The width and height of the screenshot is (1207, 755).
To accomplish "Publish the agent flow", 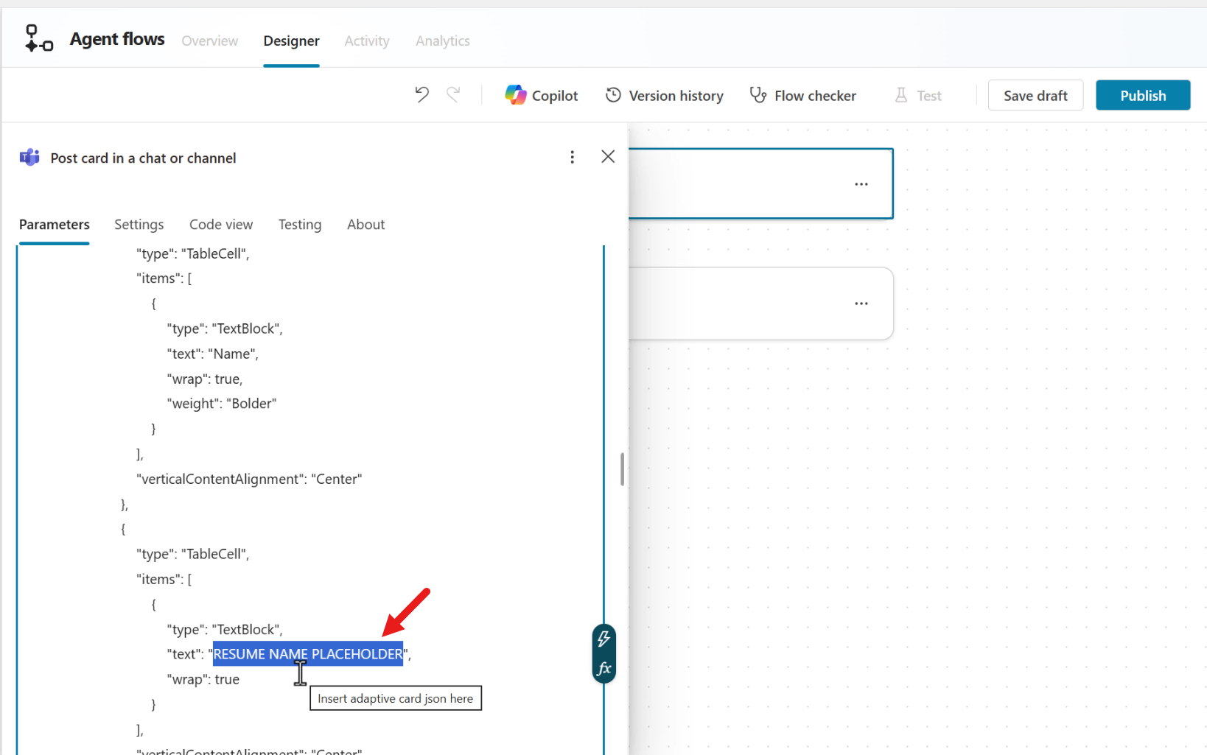I will point(1142,96).
